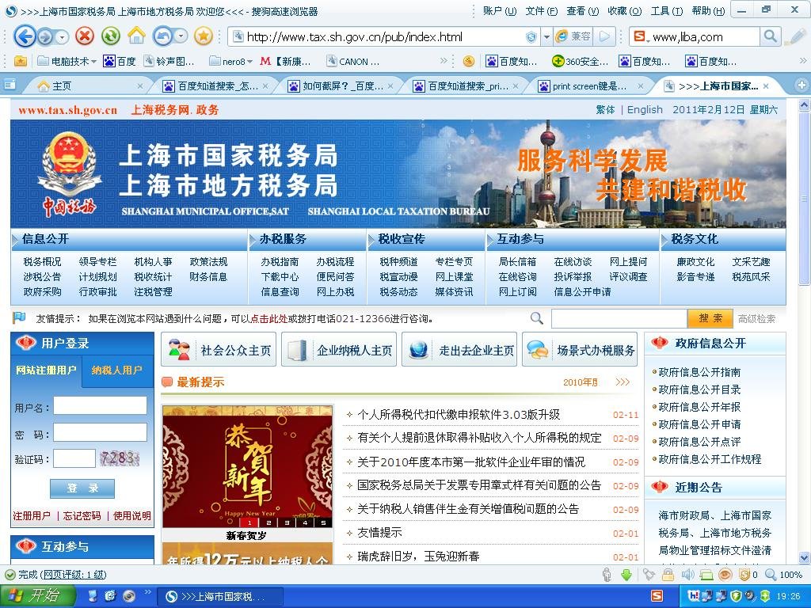This screenshot has height=608, width=811.
Task: Enable eye-protection mode in status bar
Action: pyautogui.click(x=726, y=573)
